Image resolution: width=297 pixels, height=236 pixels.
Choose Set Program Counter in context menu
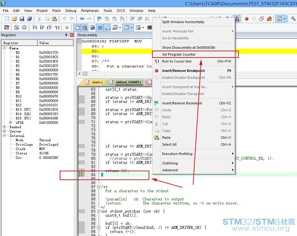(x=194, y=54)
